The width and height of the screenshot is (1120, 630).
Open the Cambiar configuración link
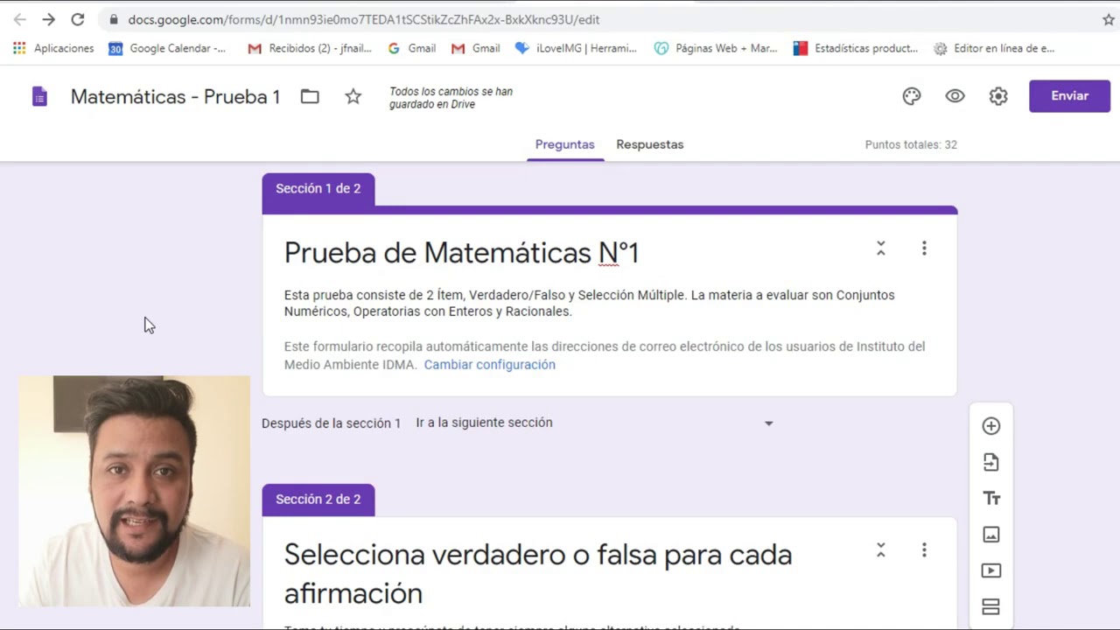tap(489, 365)
